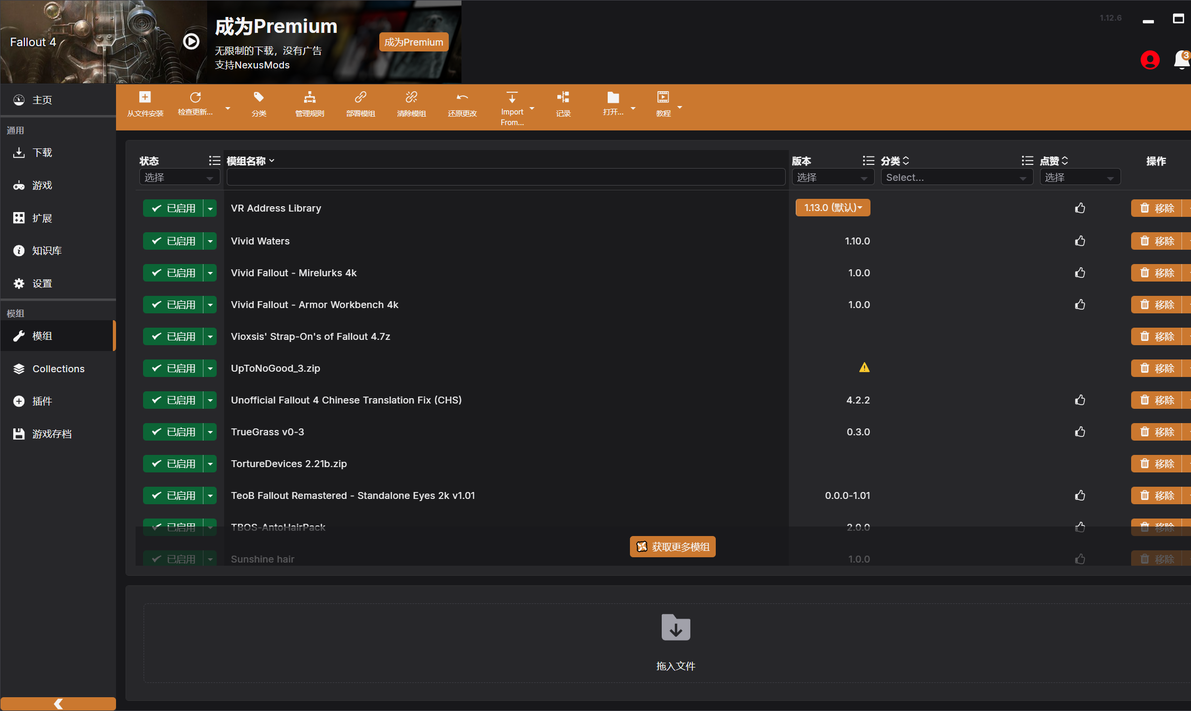Toggle 已启用 on Vivid Fallout Mirelurks 4k
Viewport: 1191px width, 711px height.
173,273
